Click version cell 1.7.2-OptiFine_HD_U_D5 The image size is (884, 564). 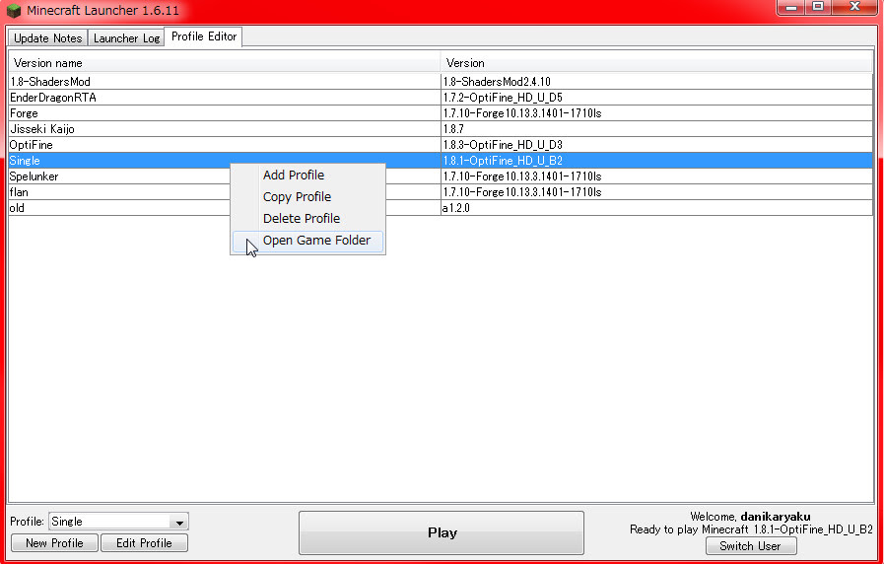point(656,98)
